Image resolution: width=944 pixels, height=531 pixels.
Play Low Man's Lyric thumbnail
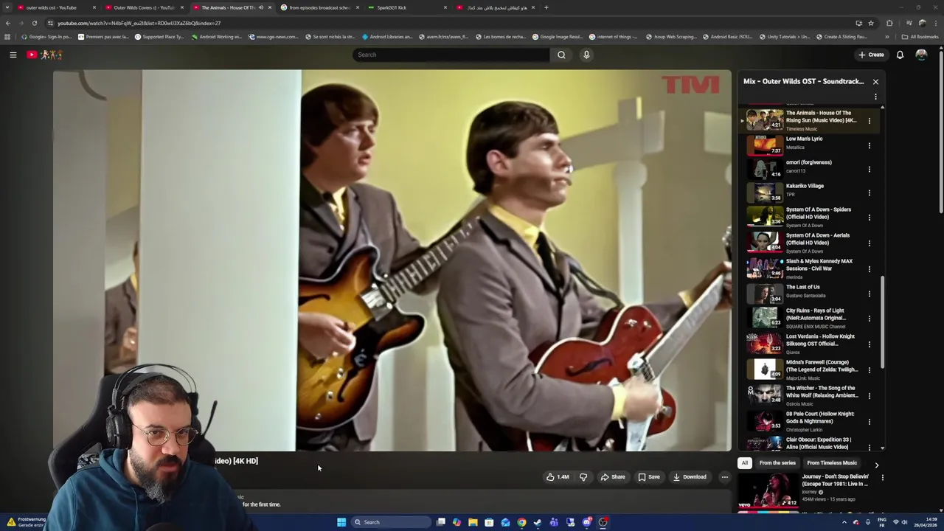765,145
